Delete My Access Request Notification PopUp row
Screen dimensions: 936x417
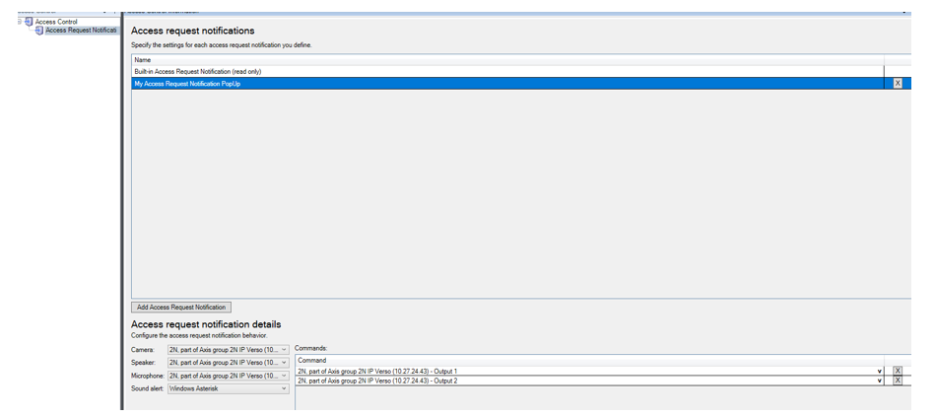click(x=897, y=84)
